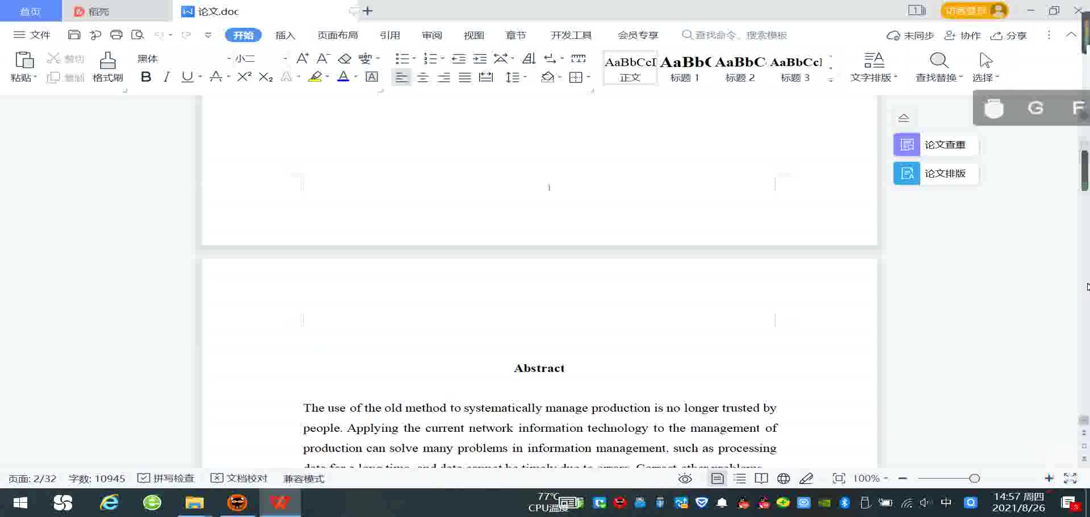Select the Format Painter (格式刷) tool
The height and width of the screenshot is (517, 1090).
[x=107, y=67]
